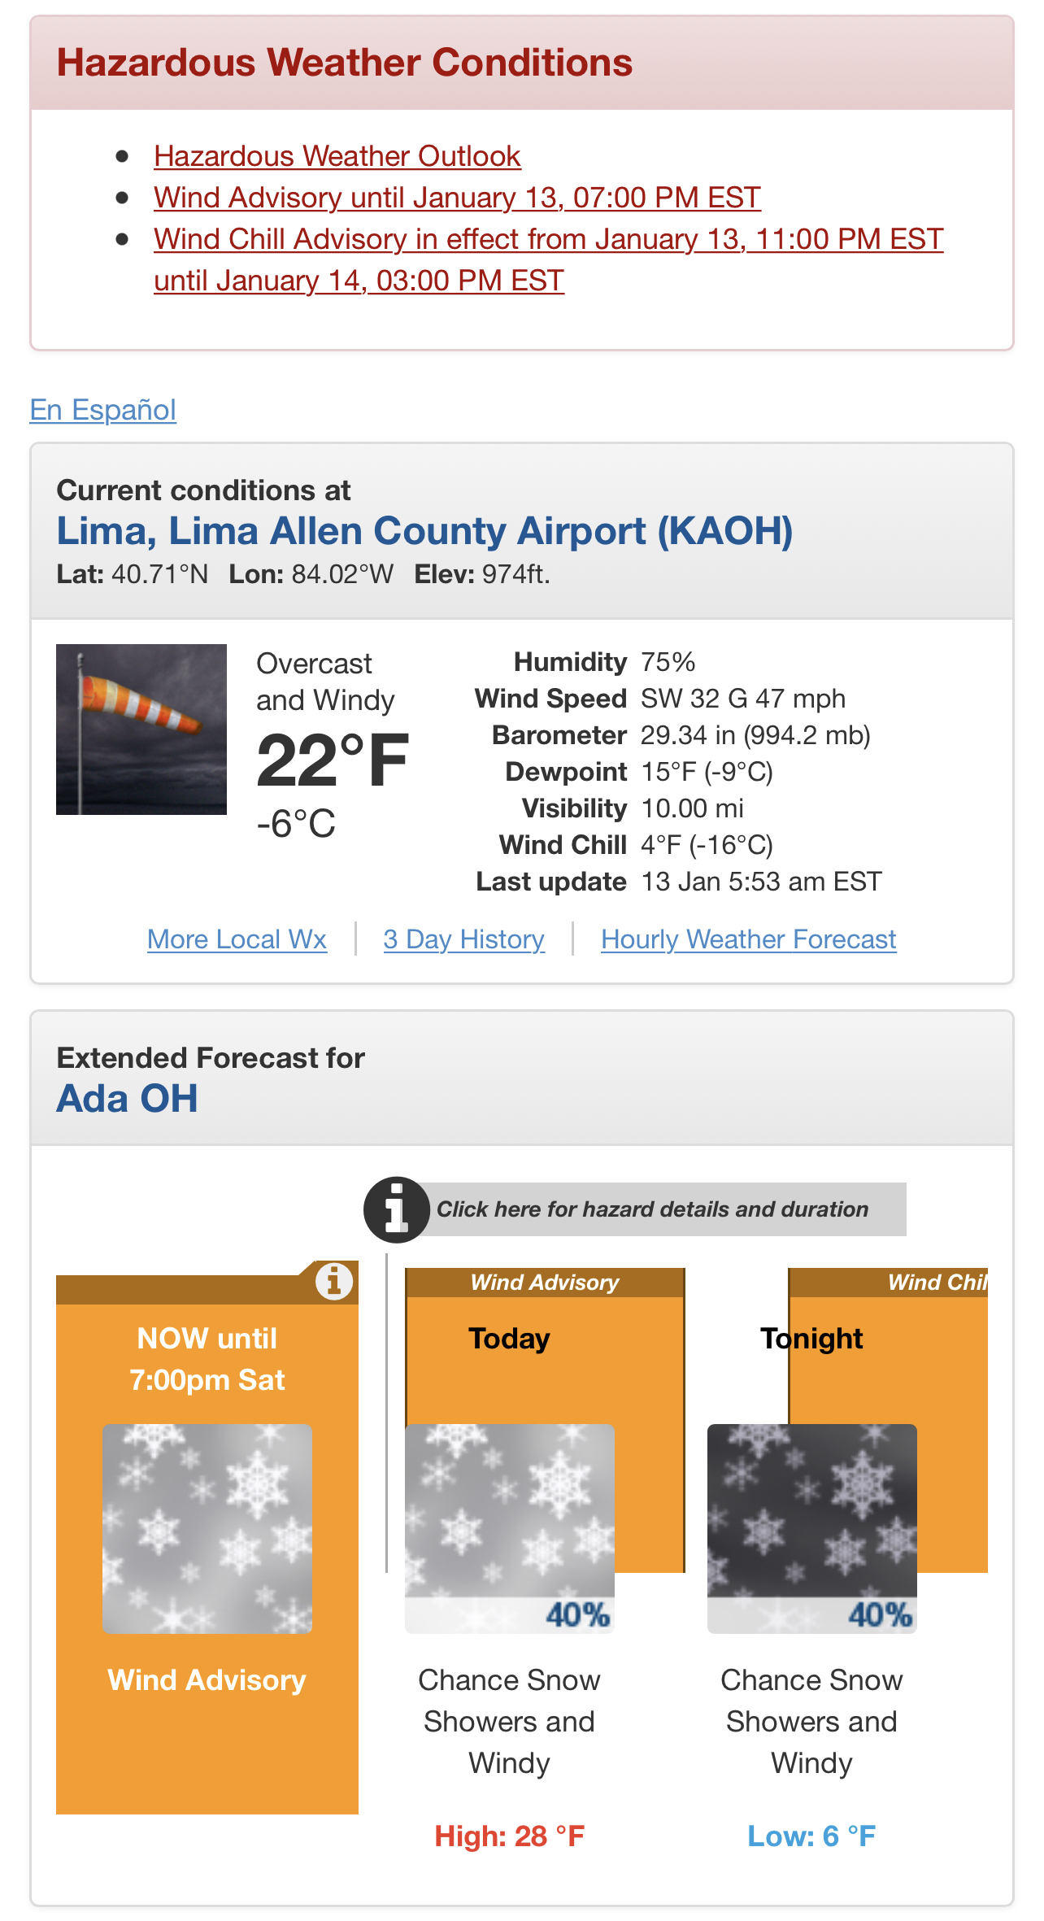View the 3 Day History
The width and height of the screenshot is (1044, 1921).
(463, 939)
